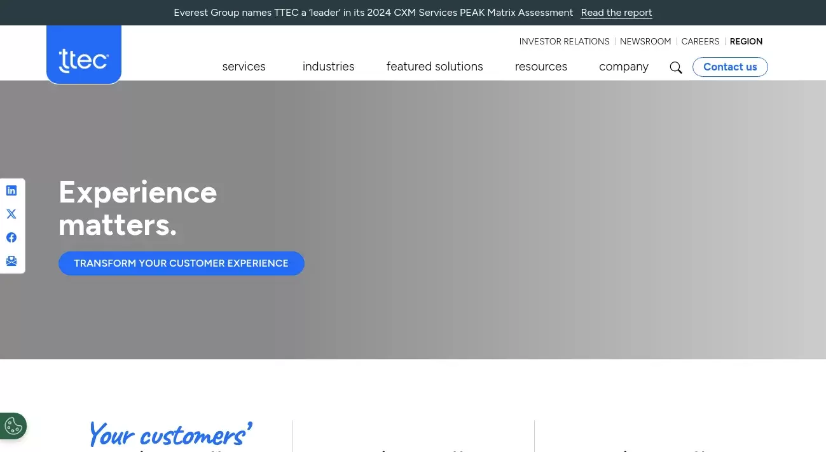This screenshot has height=452, width=826.
Task: Open the featured solutions menu
Action: 434,67
